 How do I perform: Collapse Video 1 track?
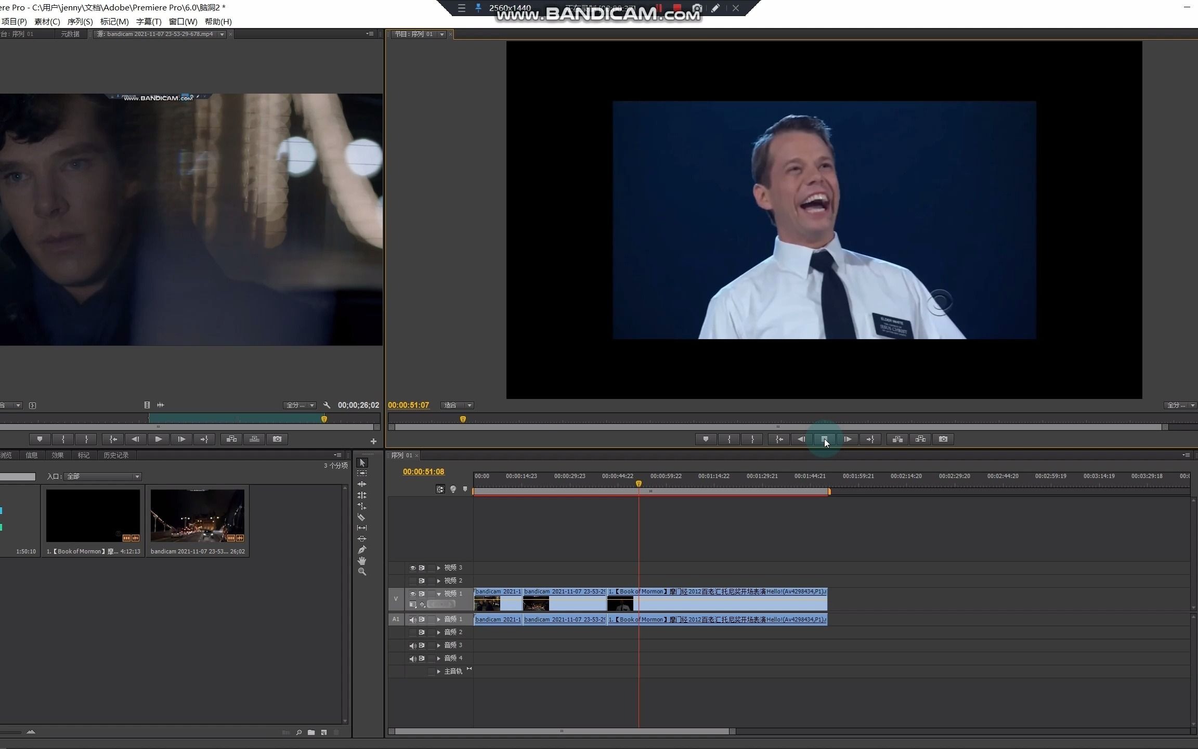click(439, 593)
